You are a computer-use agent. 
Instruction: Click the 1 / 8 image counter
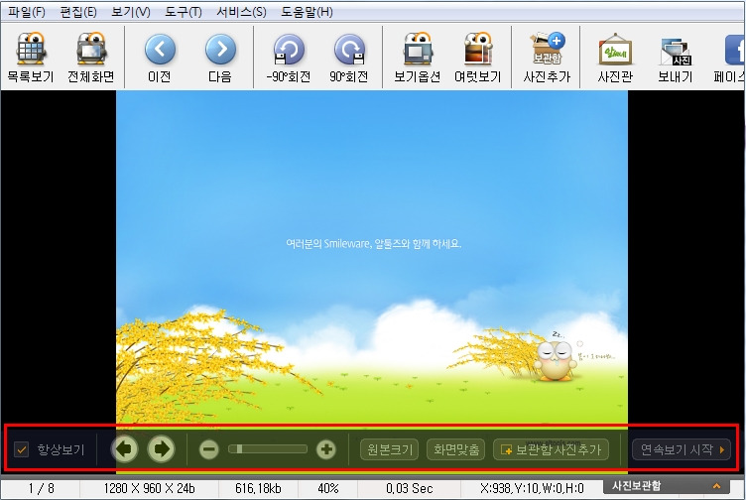point(41,488)
